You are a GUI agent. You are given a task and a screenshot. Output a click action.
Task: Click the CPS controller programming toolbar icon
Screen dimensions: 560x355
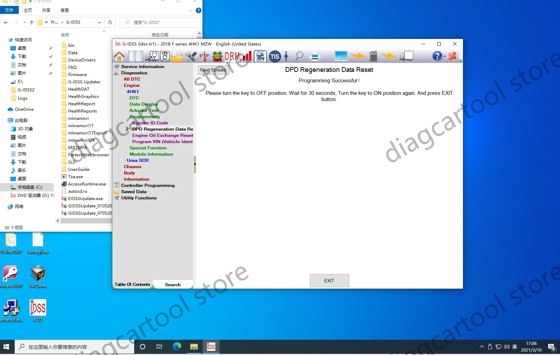165,56
